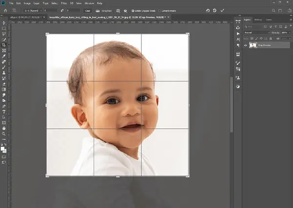The width and height of the screenshot is (293, 208).
Task: Click the Clear button
Action: (87, 11)
